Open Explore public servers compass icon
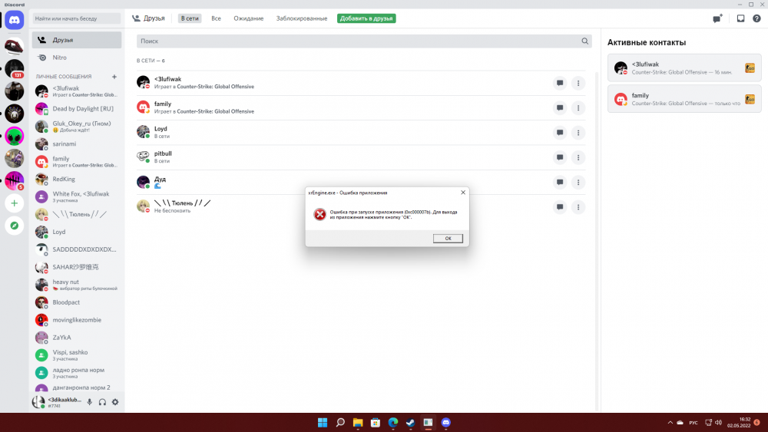Screen dimensions: 768x432 pyautogui.click(x=14, y=226)
